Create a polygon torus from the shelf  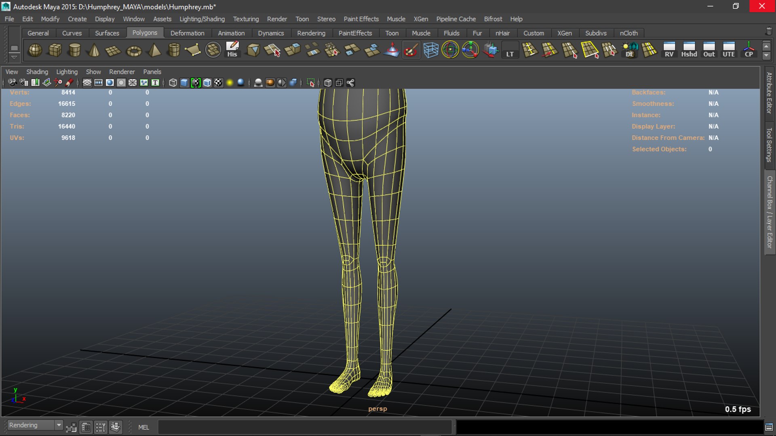(134, 50)
